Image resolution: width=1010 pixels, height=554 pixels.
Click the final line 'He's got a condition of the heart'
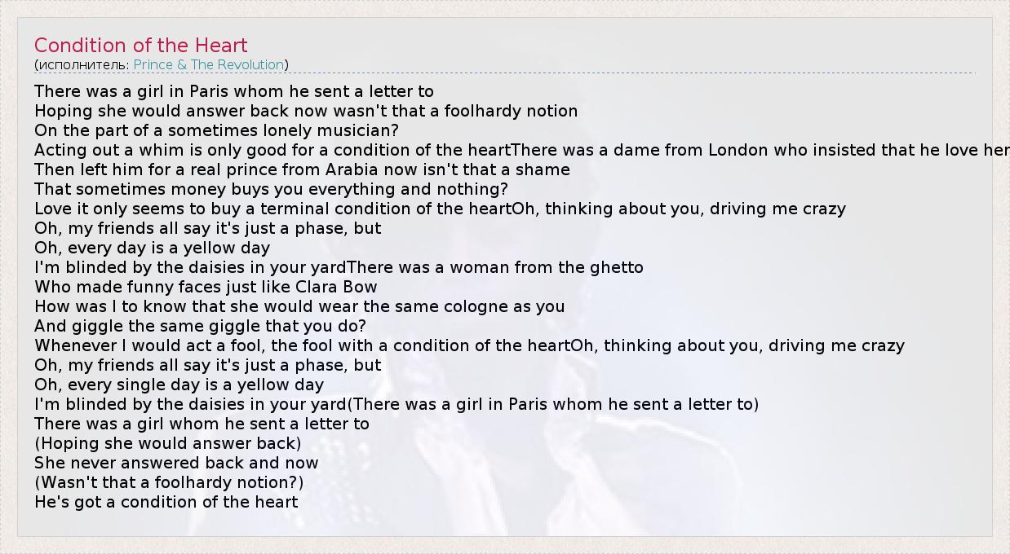click(x=166, y=502)
